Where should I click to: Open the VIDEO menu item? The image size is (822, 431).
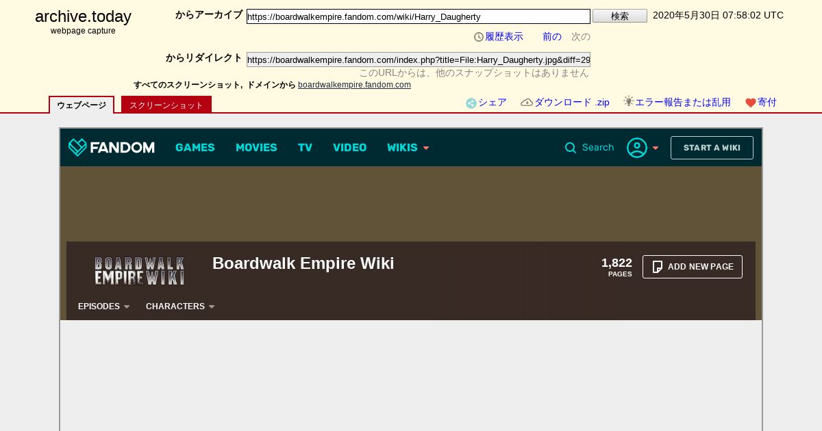click(350, 148)
